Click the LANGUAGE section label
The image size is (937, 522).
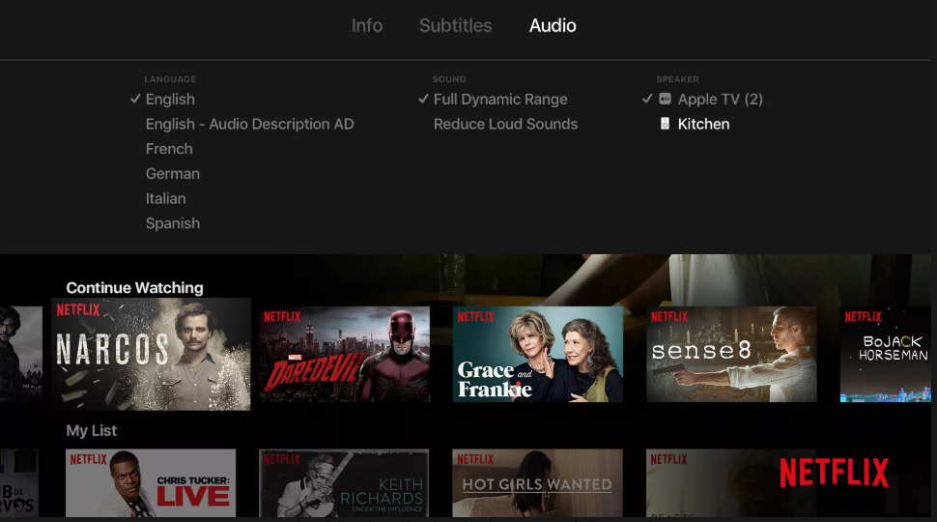[x=170, y=79]
